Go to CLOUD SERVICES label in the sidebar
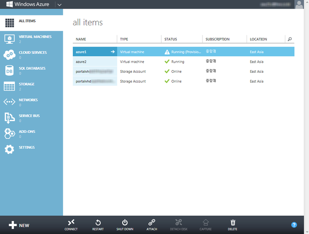This screenshot has height=234, width=309. click(x=33, y=52)
